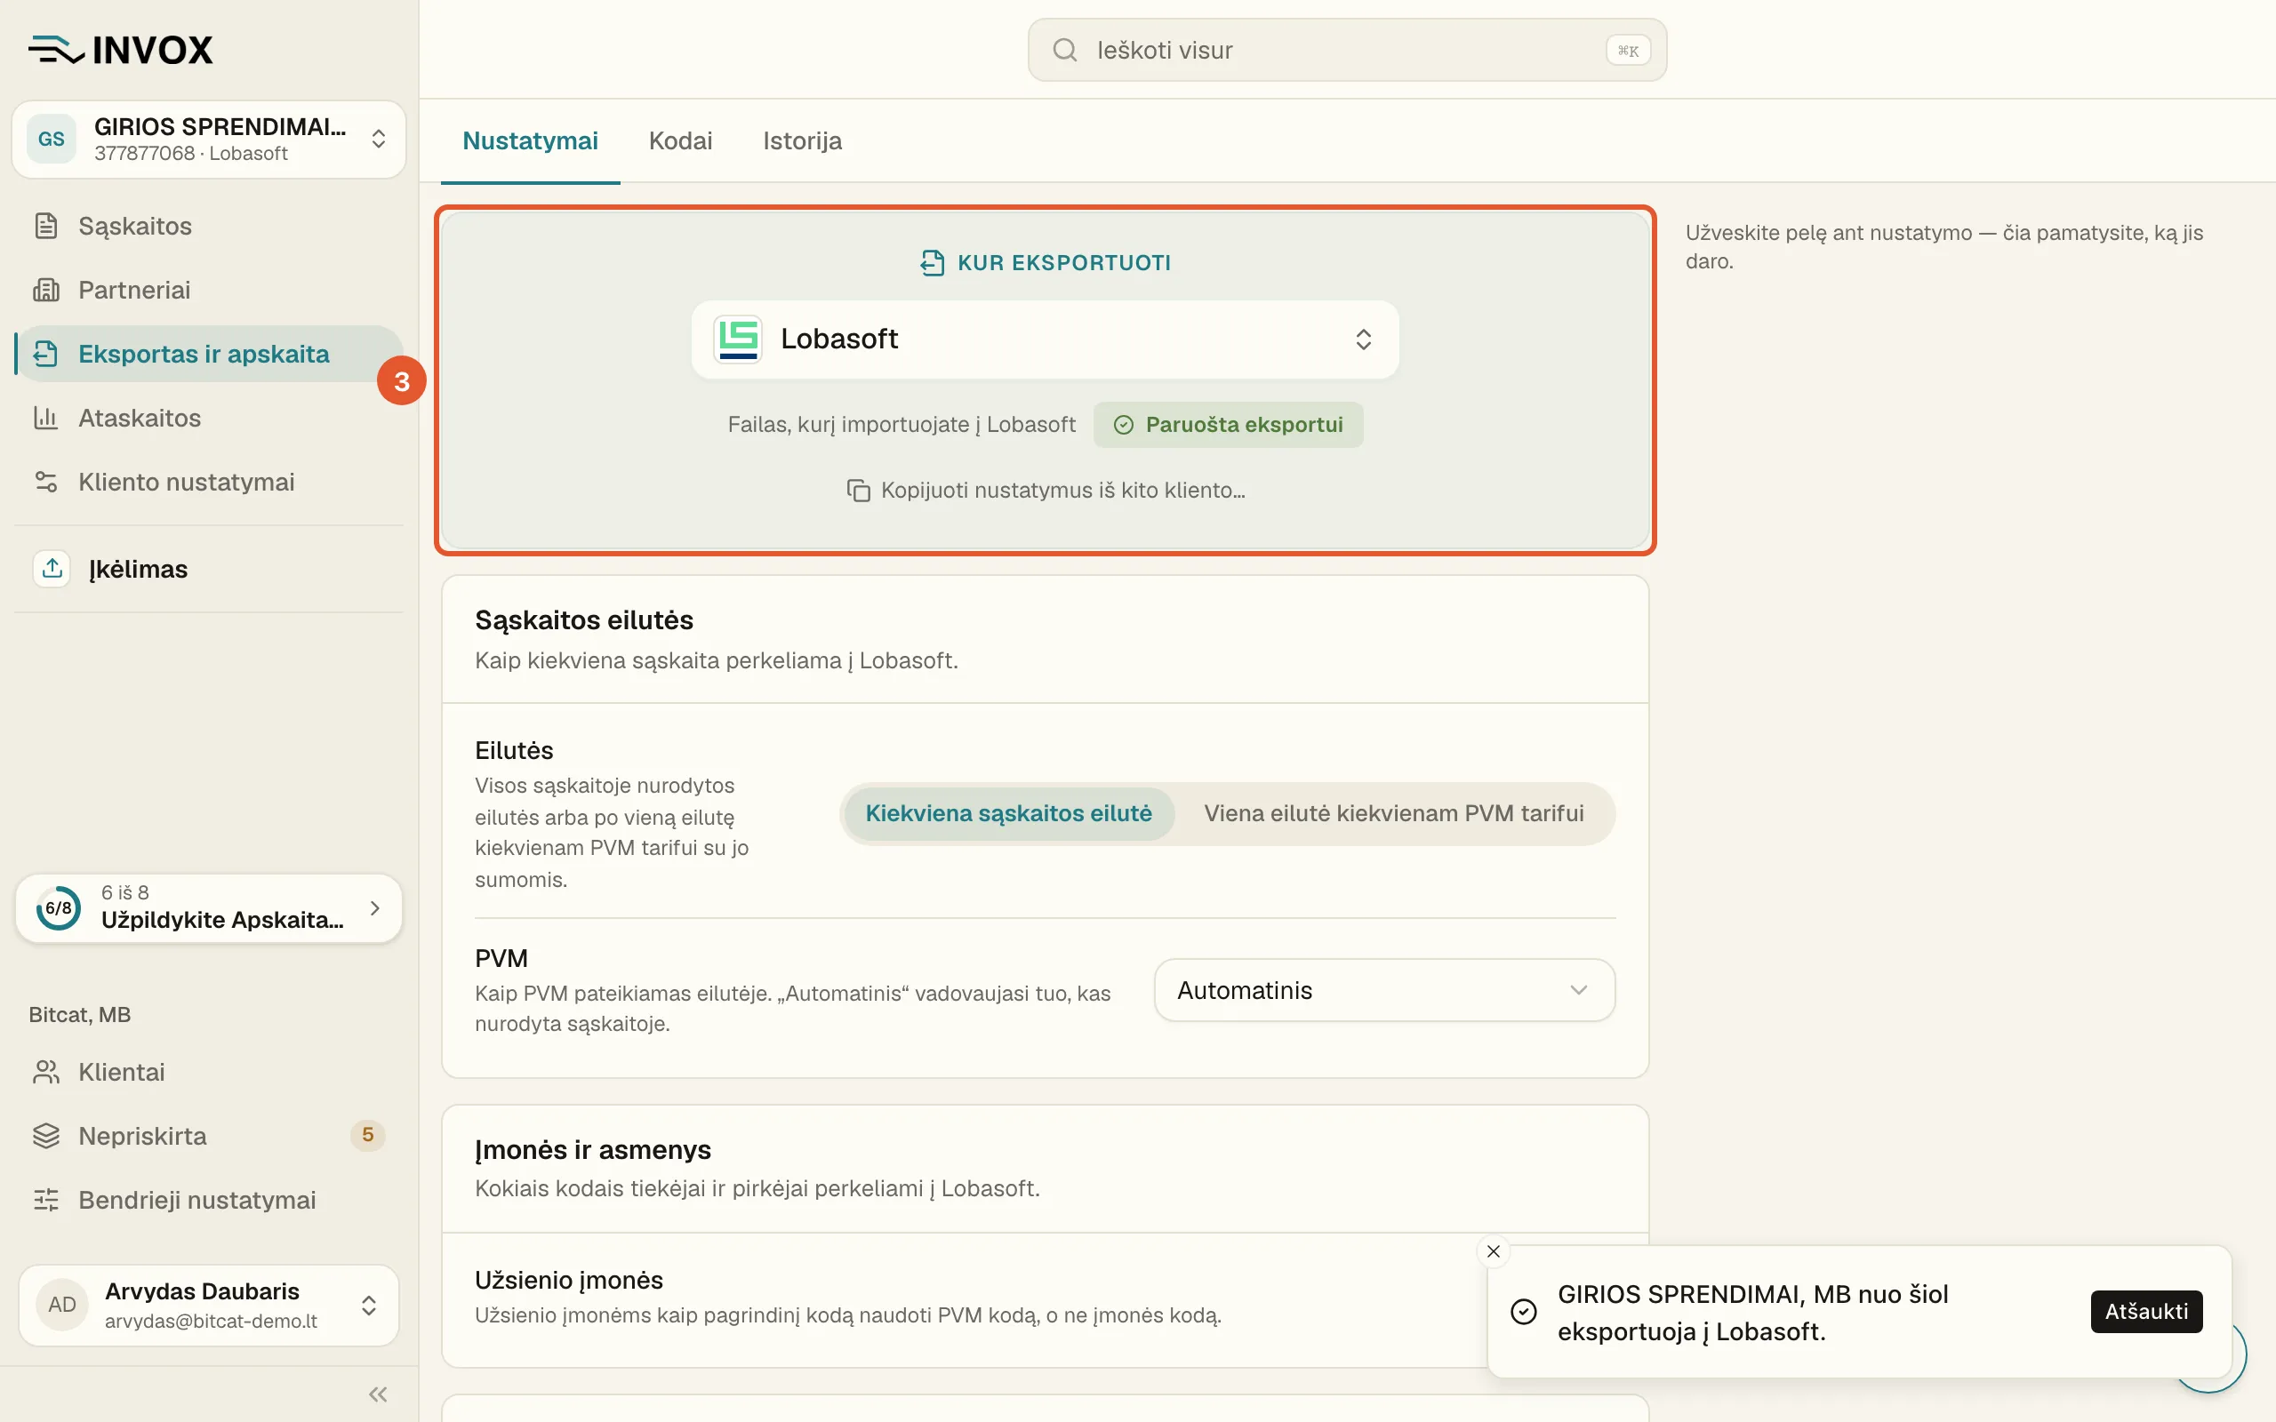The height and width of the screenshot is (1422, 2276).
Task: Open Nepriskirta items list
Action: pyautogui.click(x=209, y=1136)
